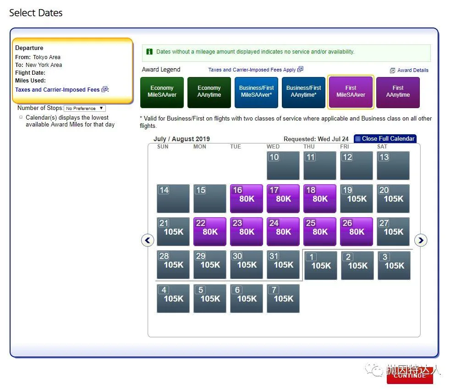
Task: Select requested date July 24 at 80K
Action: pyautogui.click(x=283, y=231)
